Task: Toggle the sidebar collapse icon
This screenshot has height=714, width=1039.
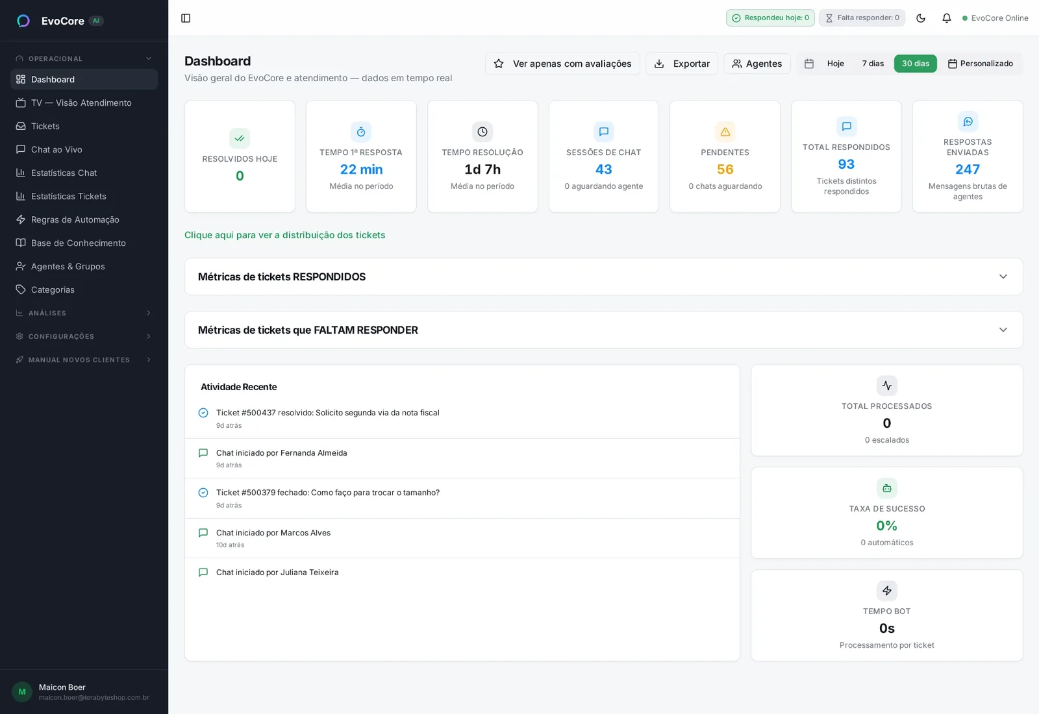Action: coord(186,18)
